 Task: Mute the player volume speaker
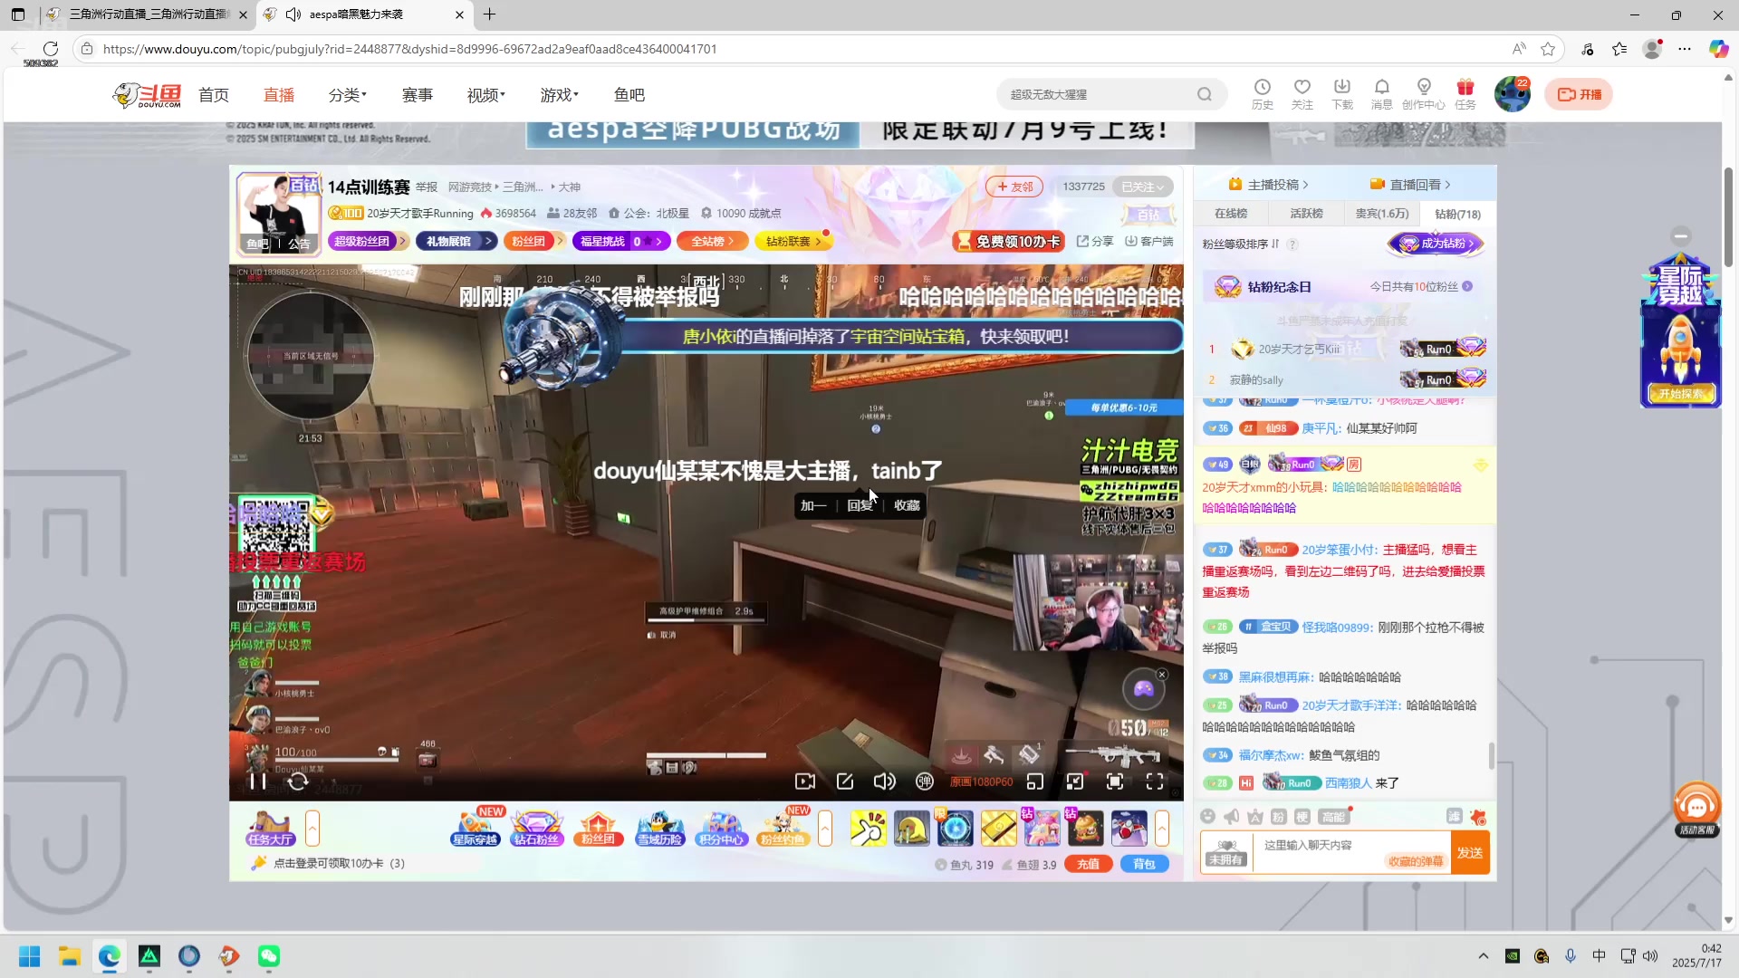pos(884,781)
